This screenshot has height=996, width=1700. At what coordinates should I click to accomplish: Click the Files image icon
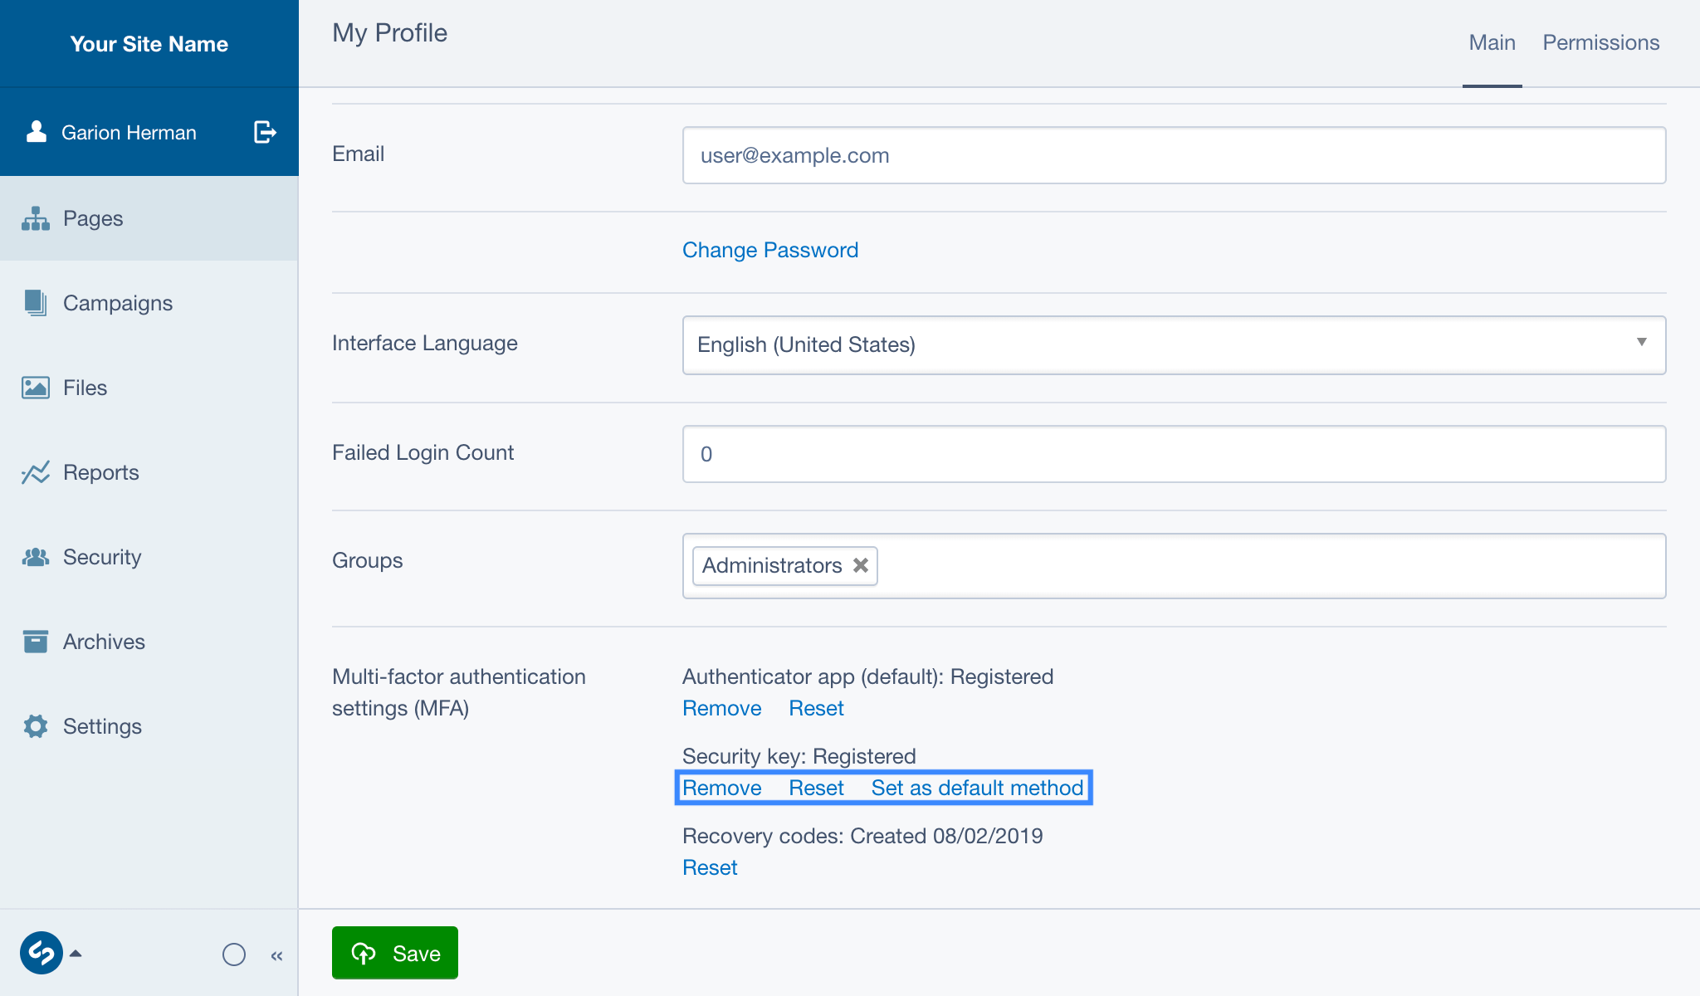(35, 388)
